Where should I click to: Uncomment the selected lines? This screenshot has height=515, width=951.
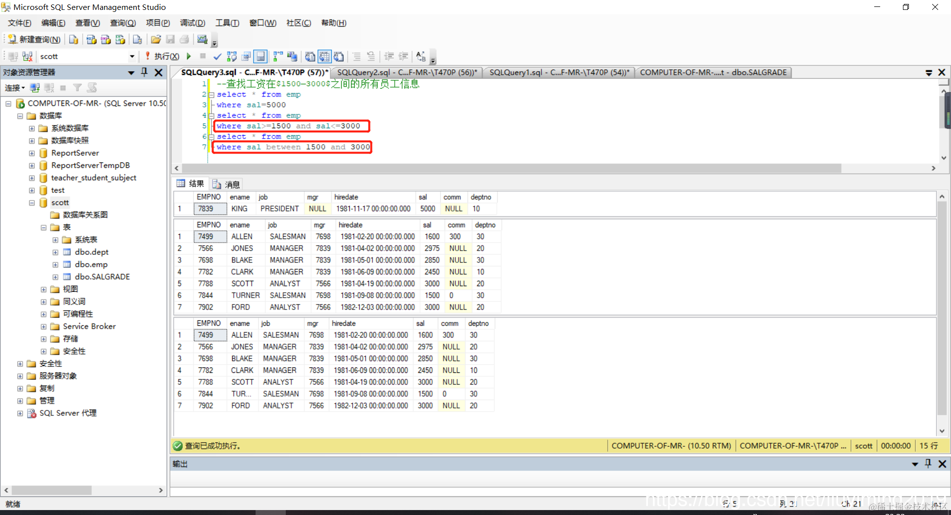[371, 56]
